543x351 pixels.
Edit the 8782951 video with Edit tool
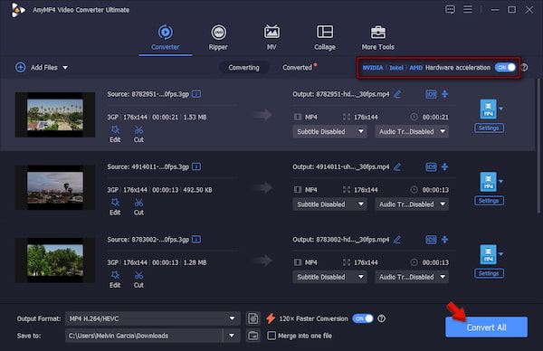pos(115,134)
